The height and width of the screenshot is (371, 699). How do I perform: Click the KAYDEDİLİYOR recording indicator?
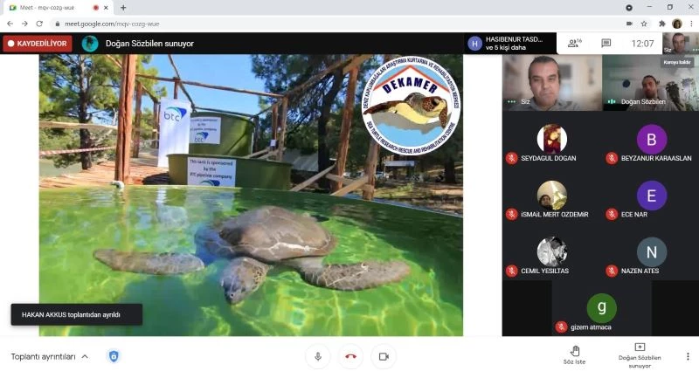pyautogui.click(x=37, y=43)
